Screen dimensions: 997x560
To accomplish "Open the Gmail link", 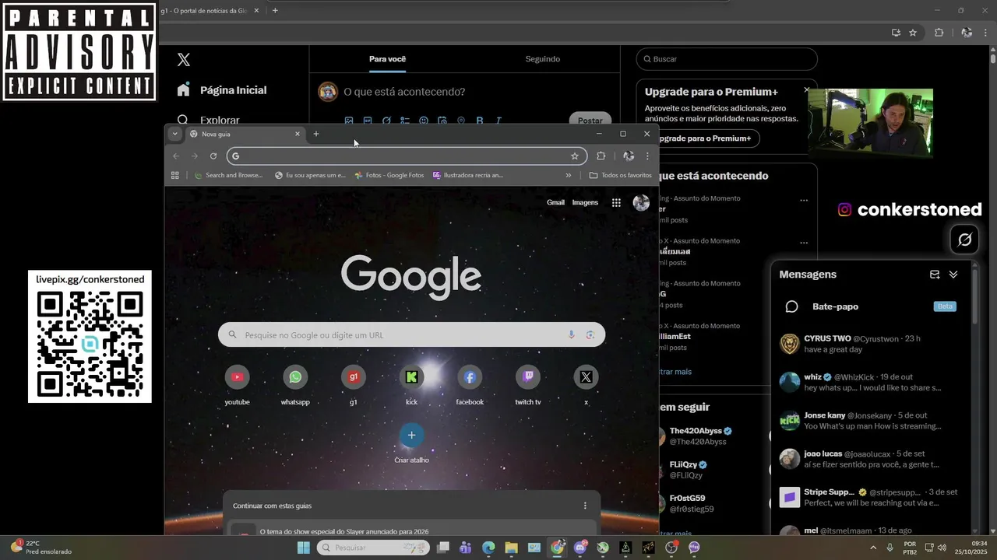I will 555,202.
